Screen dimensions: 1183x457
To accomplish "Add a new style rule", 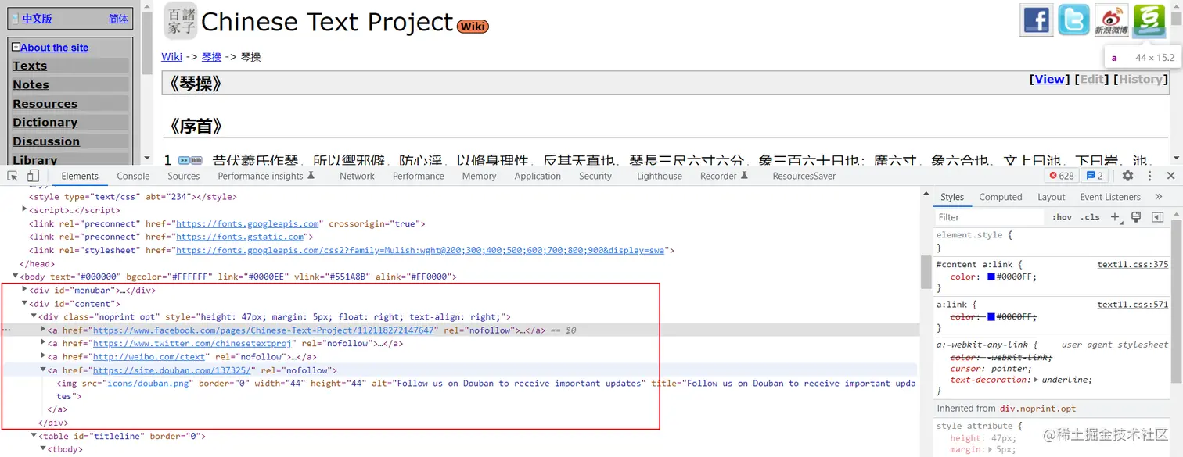I will pos(1115,217).
